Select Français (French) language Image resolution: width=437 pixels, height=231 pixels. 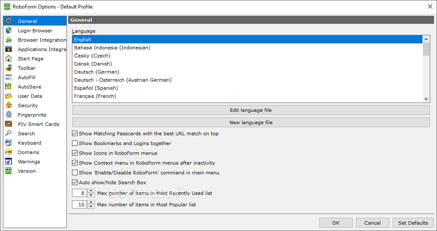(247, 96)
